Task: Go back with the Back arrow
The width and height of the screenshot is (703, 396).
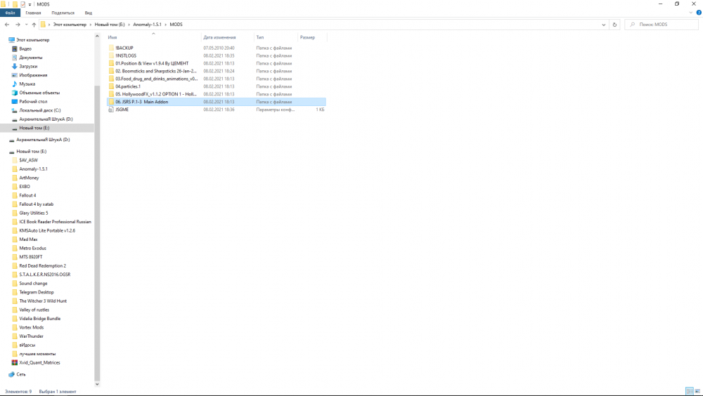Action: 7,25
